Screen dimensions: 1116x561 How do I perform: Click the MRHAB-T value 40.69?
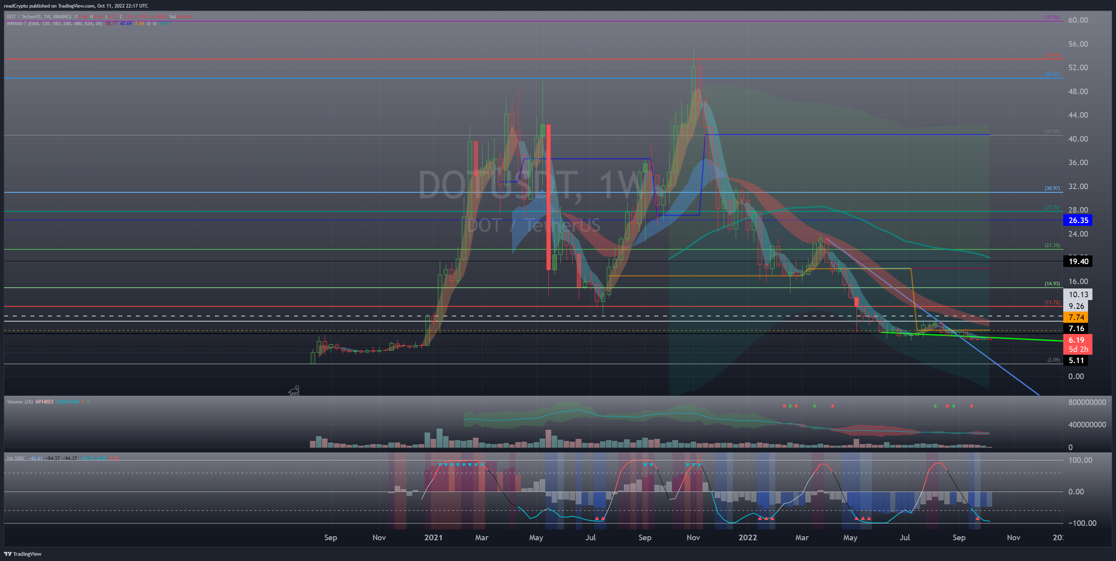point(126,24)
